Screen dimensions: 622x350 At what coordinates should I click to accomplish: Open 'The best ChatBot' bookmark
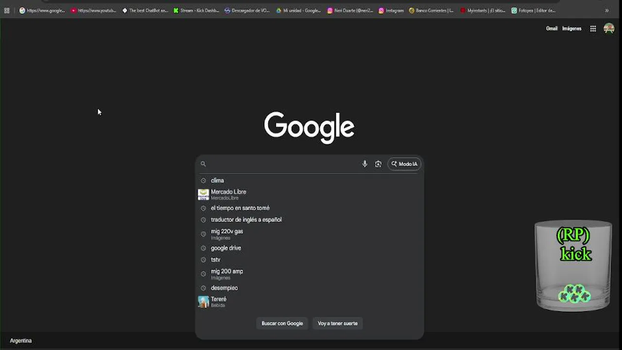point(145,10)
